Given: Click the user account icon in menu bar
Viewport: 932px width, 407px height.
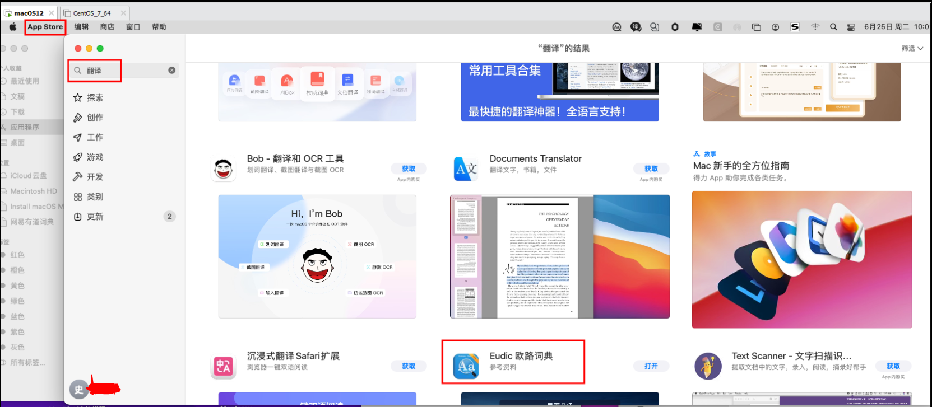Looking at the screenshot, I should coord(775,27).
